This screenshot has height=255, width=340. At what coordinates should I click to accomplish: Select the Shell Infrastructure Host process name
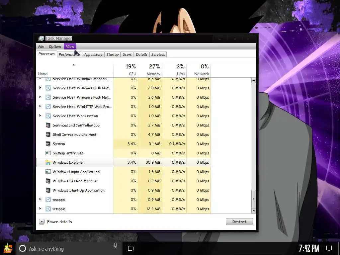(74, 134)
